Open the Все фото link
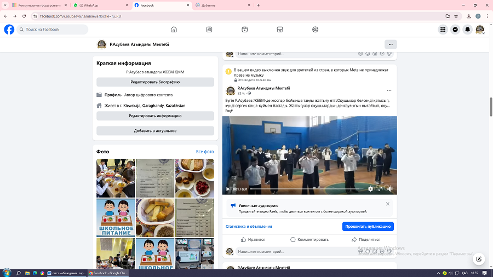This screenshot has height=277, width=493. (x=205, y=152)
